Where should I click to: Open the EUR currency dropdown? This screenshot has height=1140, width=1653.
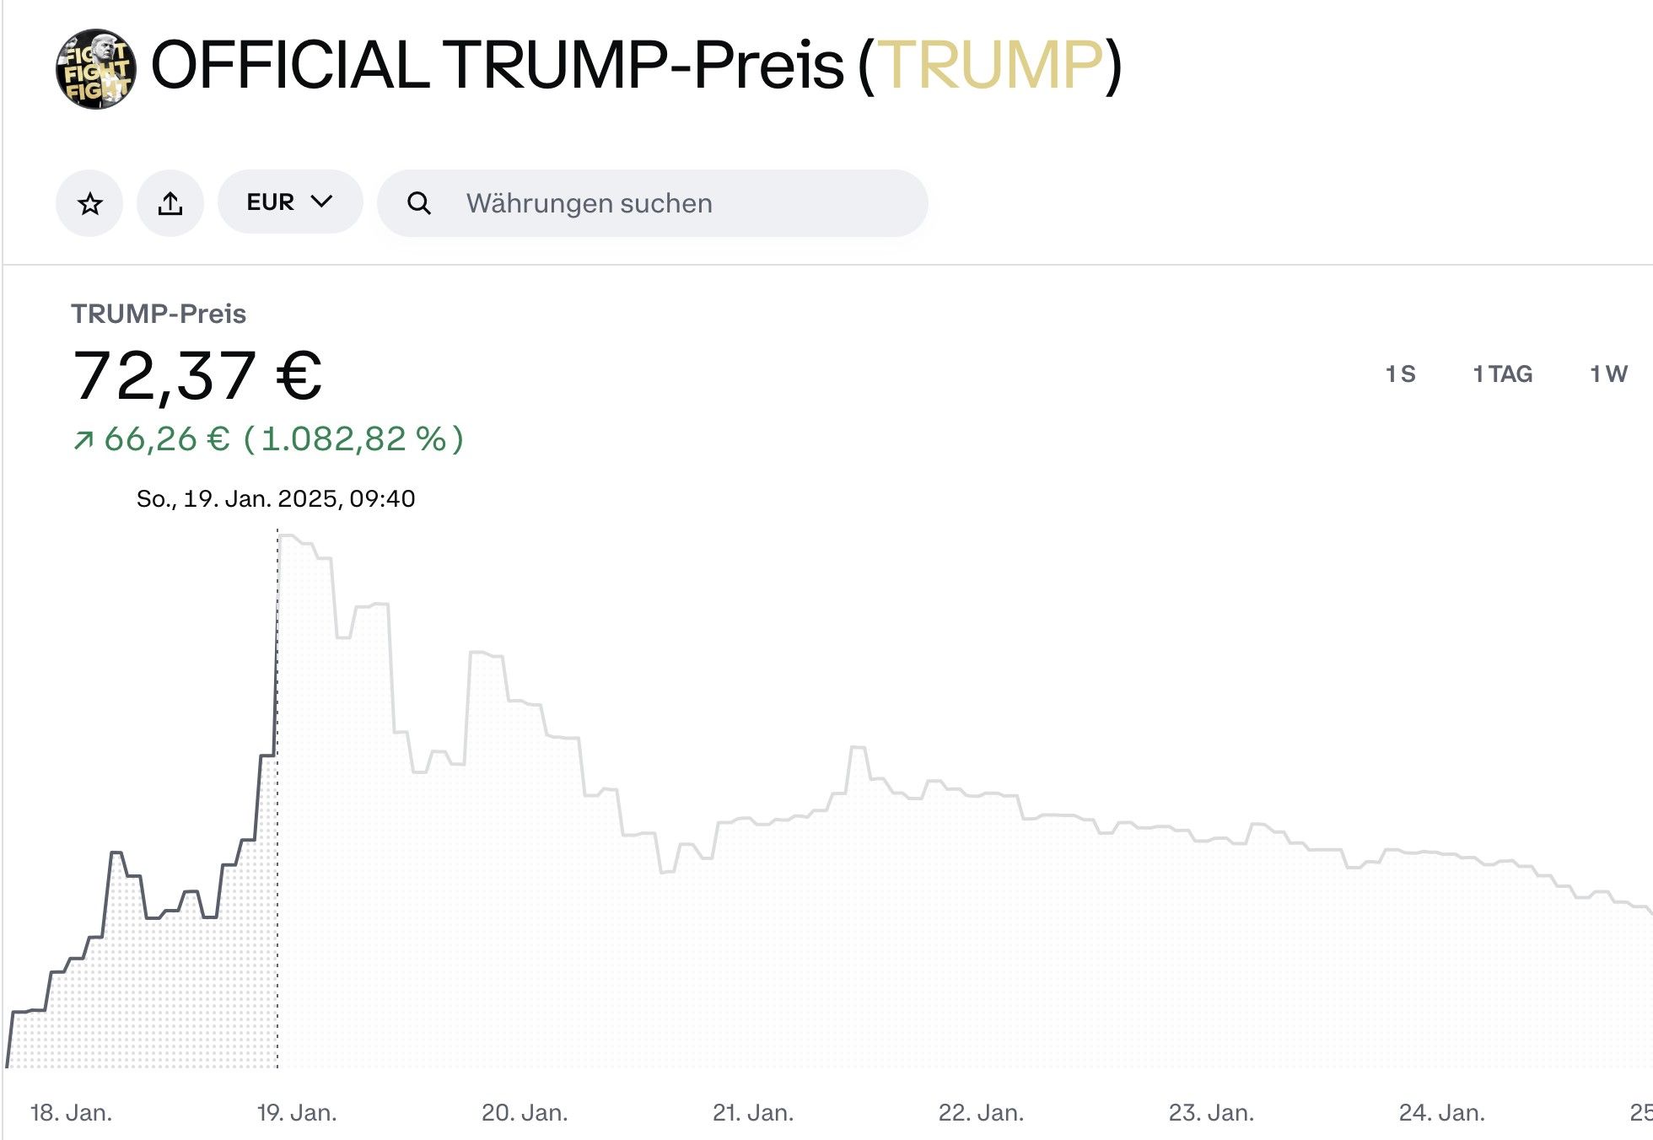(289, 202)
